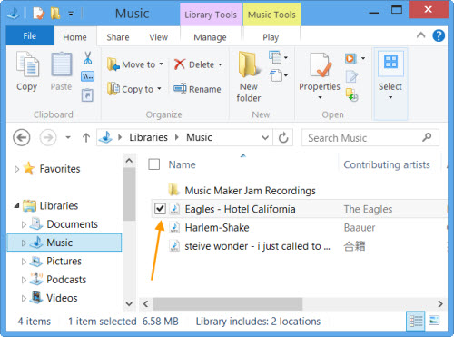The height and width of the screenshot is (337, 454).
Task: Select the Music Maker Jam Recordings folder
Action: pos(250,191)
